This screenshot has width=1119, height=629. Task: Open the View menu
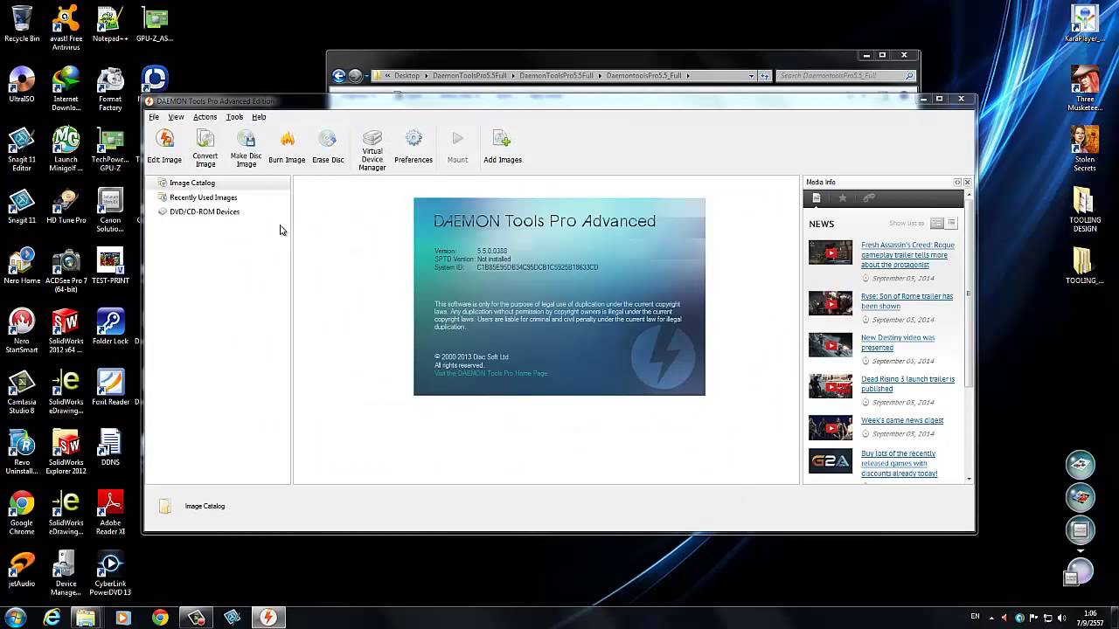[176, 117]
